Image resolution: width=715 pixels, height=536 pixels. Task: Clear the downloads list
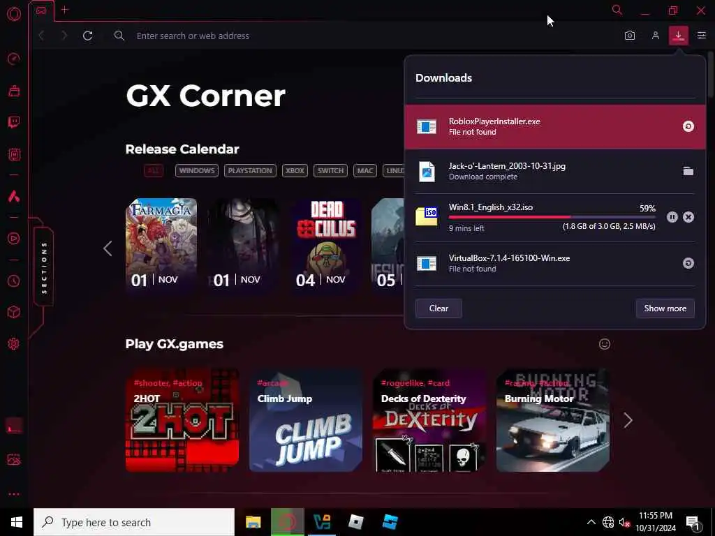click(x=438, y=308)
